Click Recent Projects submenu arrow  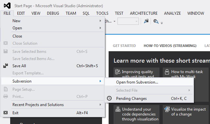click(100, 105)
